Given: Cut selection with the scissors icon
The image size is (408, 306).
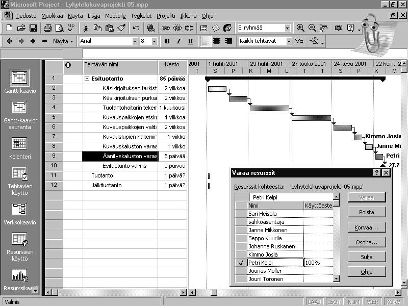Looking at the screenshot, I should (x=86, y=28).
